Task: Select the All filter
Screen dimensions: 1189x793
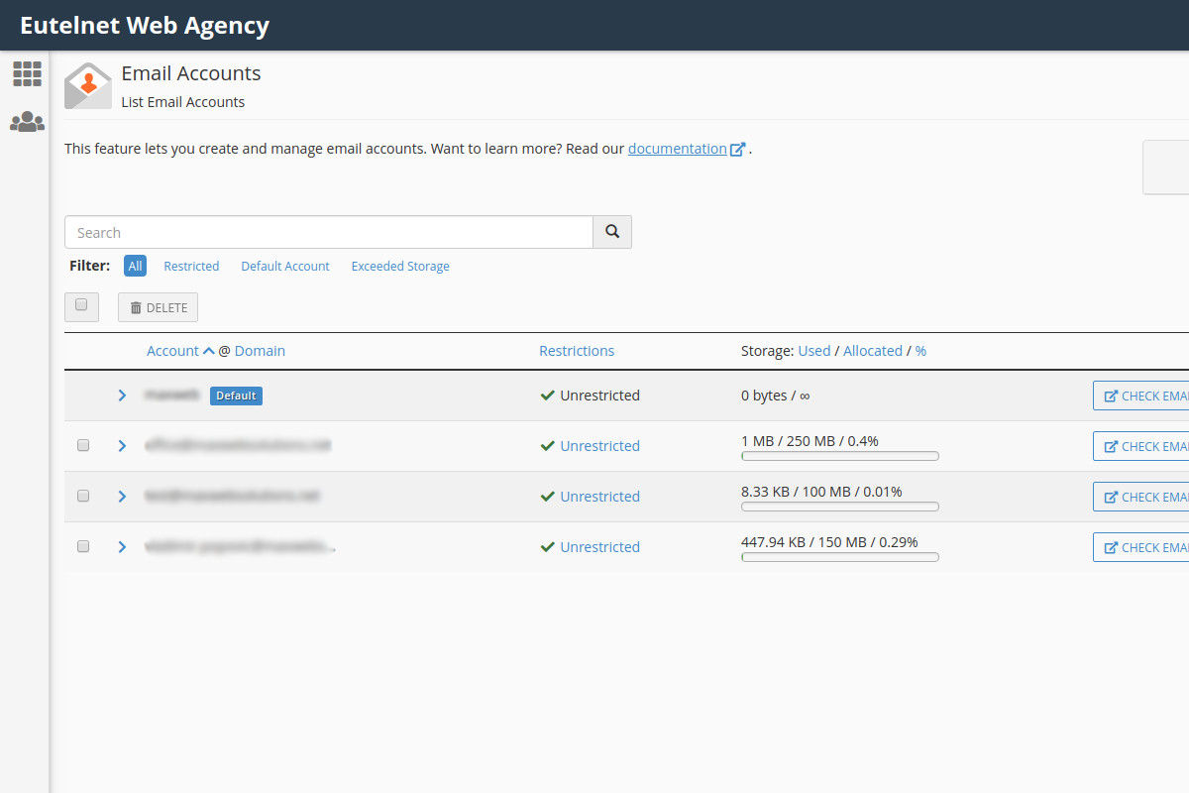Action: pyautogui.click(x=135, y=266)
